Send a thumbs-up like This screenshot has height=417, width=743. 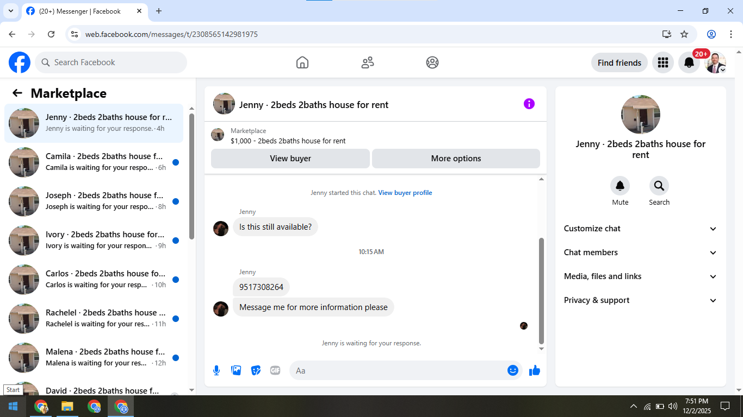point(535,370)
